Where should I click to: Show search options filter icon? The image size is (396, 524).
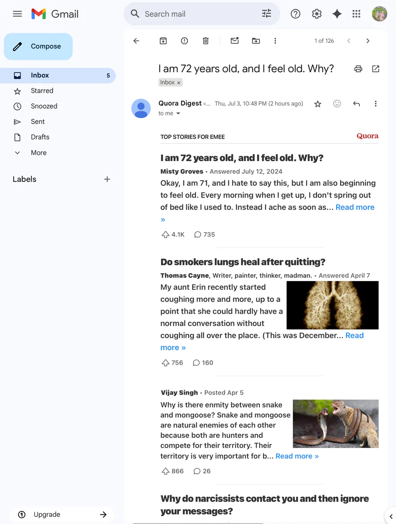[x=266, y=14]
